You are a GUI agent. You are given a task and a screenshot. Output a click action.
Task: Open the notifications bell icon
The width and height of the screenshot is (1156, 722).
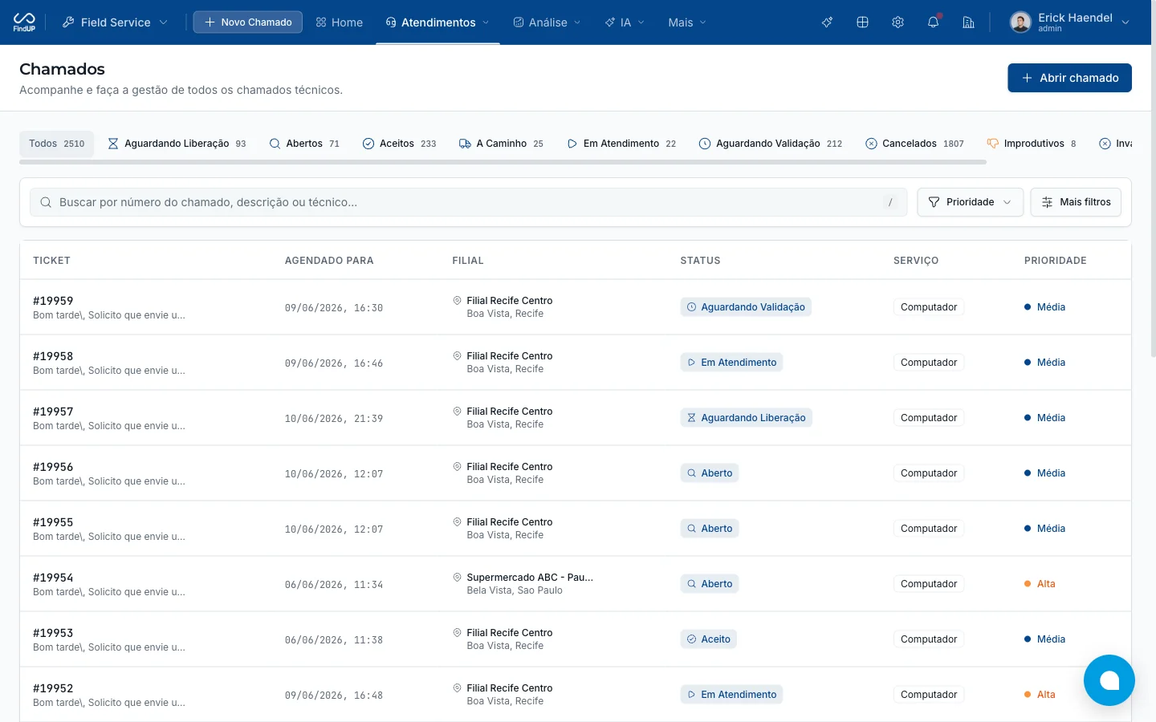click(x=933, y=22)
